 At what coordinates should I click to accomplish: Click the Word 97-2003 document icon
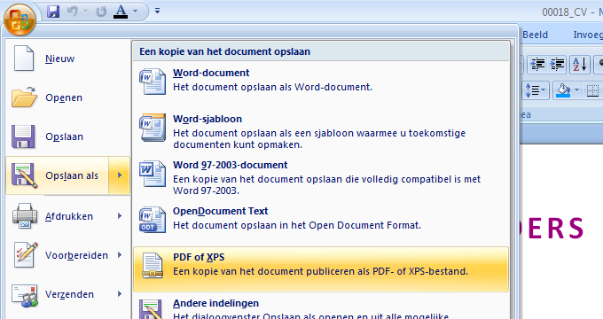(x=153, y=174)
